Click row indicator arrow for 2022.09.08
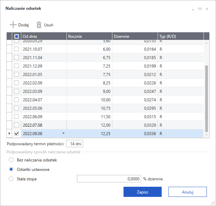This screenshot has width=216, height=206. [9, 134]
